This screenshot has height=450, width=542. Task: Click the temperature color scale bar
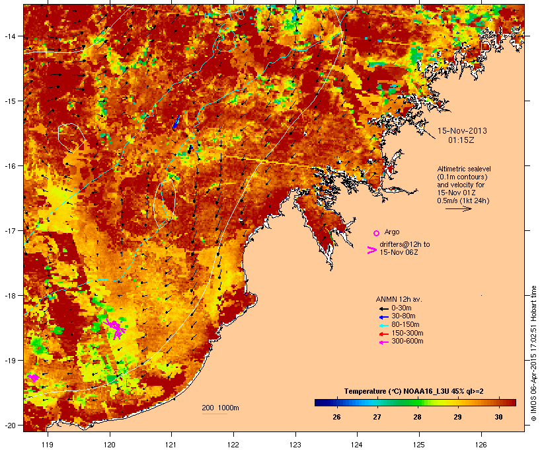tap(415, 402)
